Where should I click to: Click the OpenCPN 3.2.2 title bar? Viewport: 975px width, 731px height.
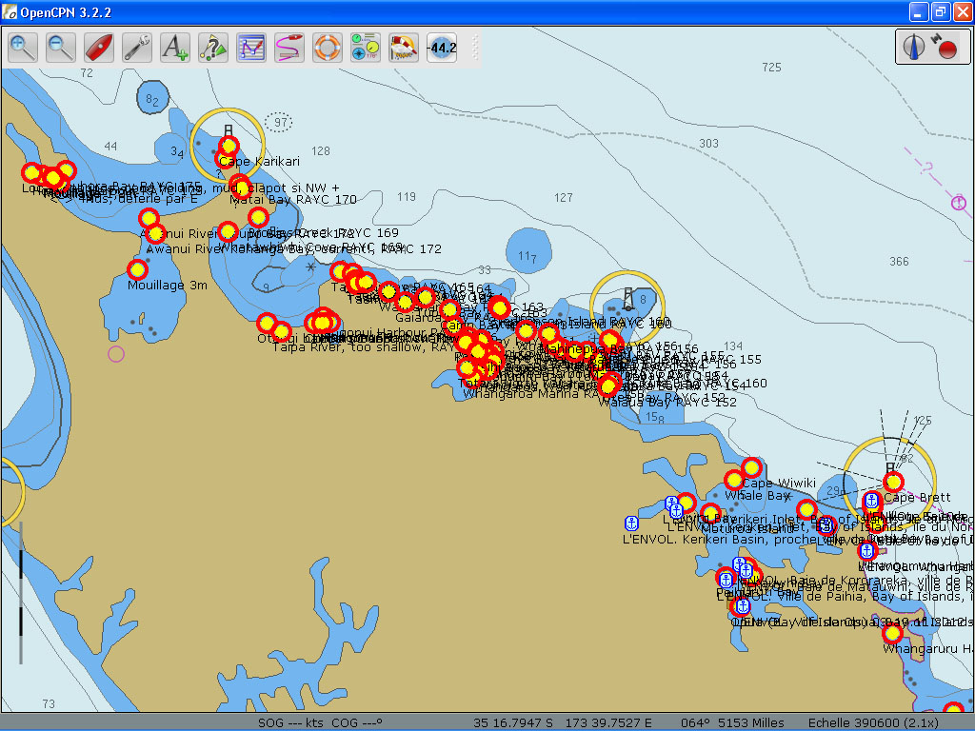tap(487, 12)
